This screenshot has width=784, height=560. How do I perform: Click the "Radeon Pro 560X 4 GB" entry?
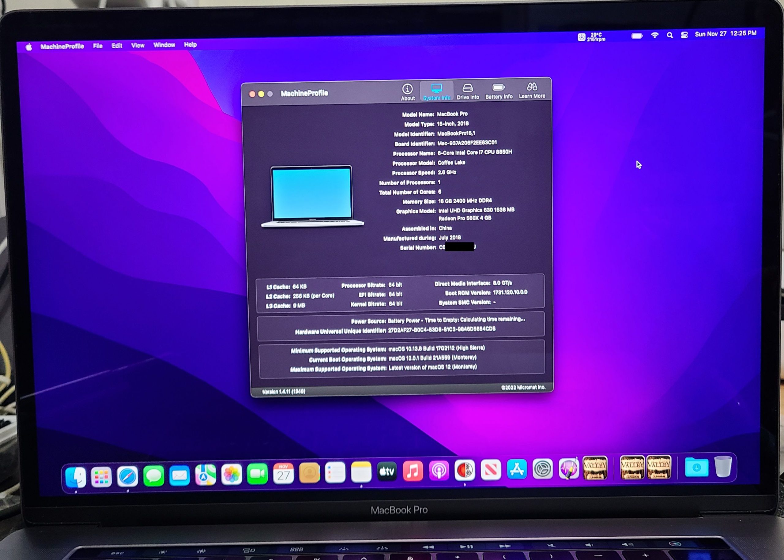pyautogui.click(x=465, y=218)
